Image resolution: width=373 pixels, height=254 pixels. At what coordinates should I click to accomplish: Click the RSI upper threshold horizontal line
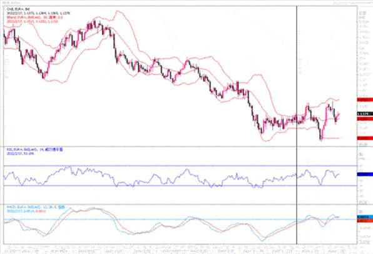[180, 166]
